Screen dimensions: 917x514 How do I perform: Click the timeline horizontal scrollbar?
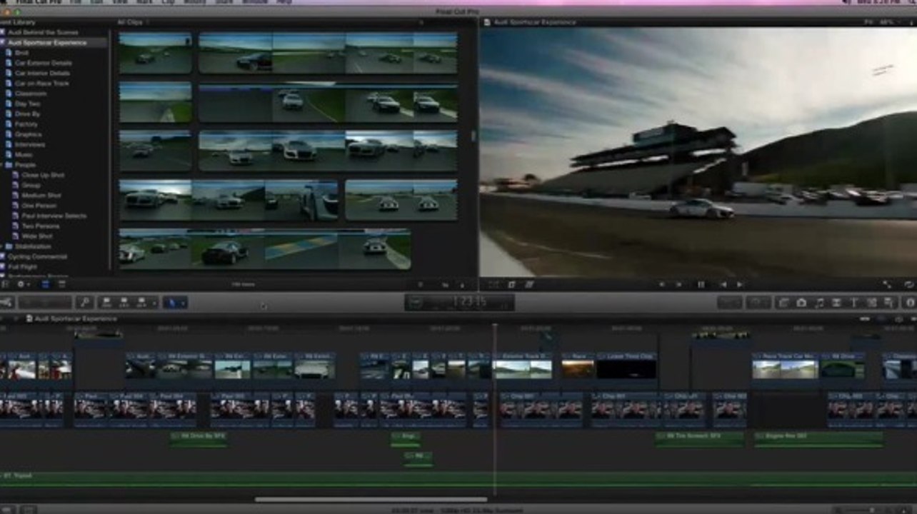click(x=371, y=500)
